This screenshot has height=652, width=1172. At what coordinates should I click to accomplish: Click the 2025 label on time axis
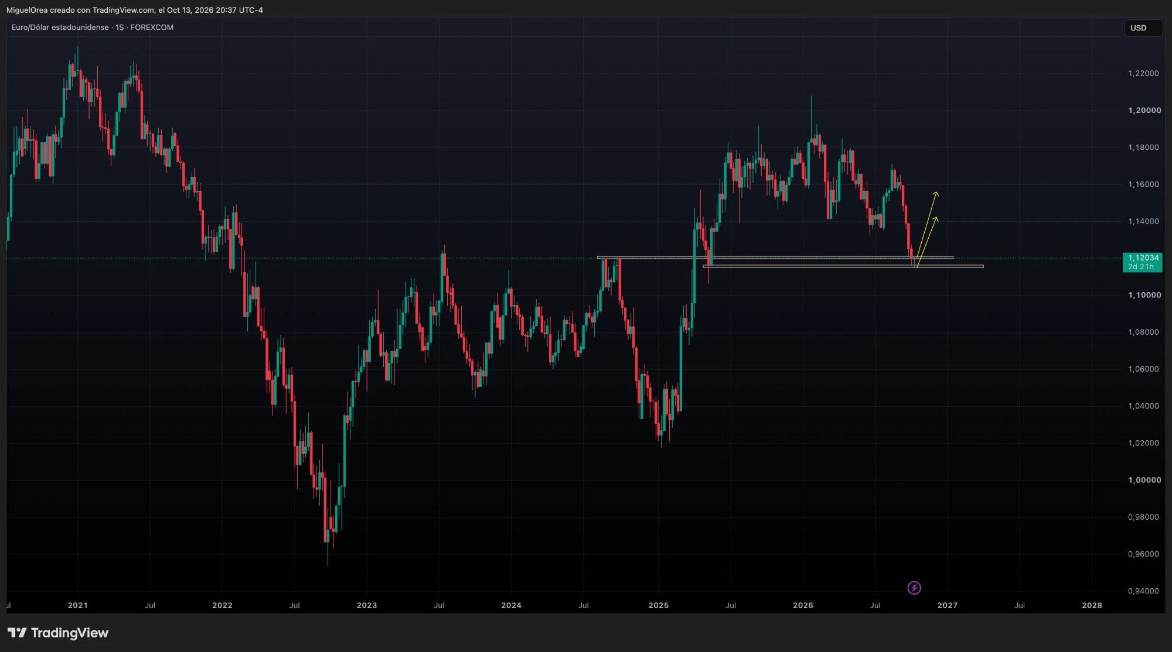pos(659,605)
